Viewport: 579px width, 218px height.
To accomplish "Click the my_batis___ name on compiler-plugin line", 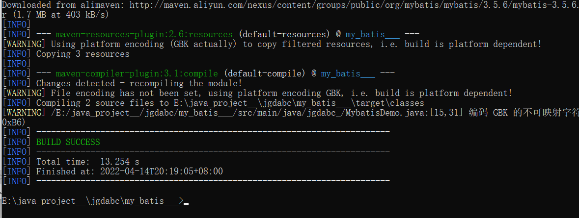I will click(x=348, y=73).
